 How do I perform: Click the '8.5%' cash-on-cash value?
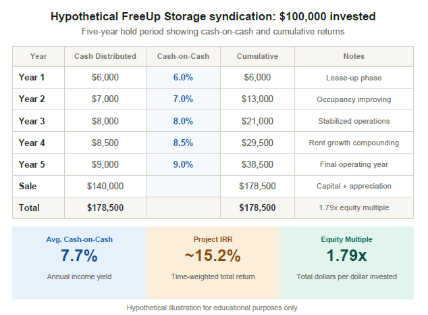pyautogui.click(x=183, y=143)
